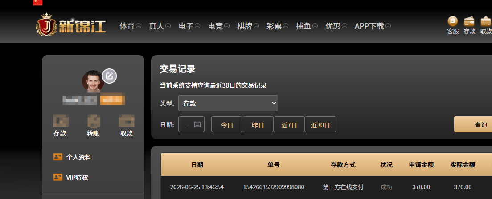Filter records by 近30日
This screenshot has height=199, width=492.
[320, 124]
